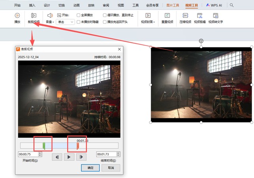Play the video in trim dialog
The height and width of the screenshot is (178, 254).
69,157
